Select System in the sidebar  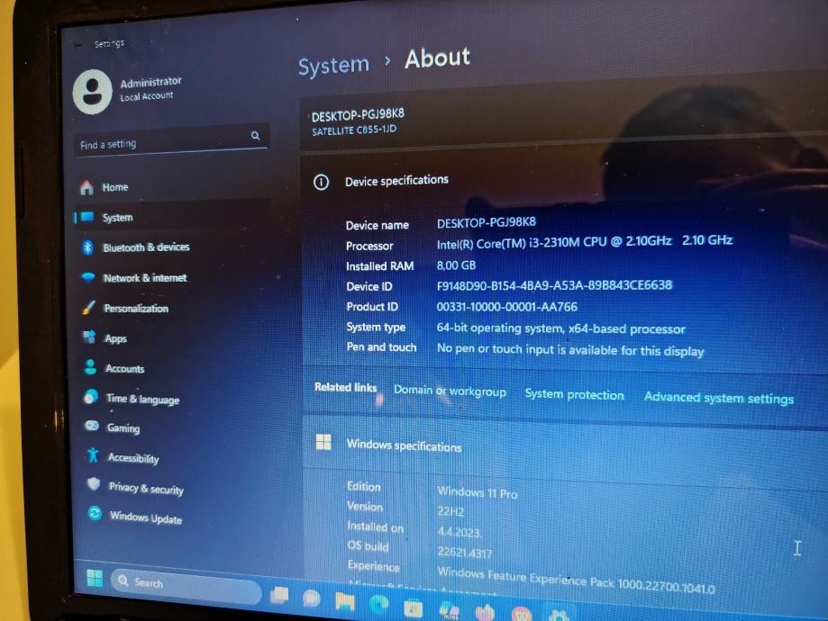[117, 218]
